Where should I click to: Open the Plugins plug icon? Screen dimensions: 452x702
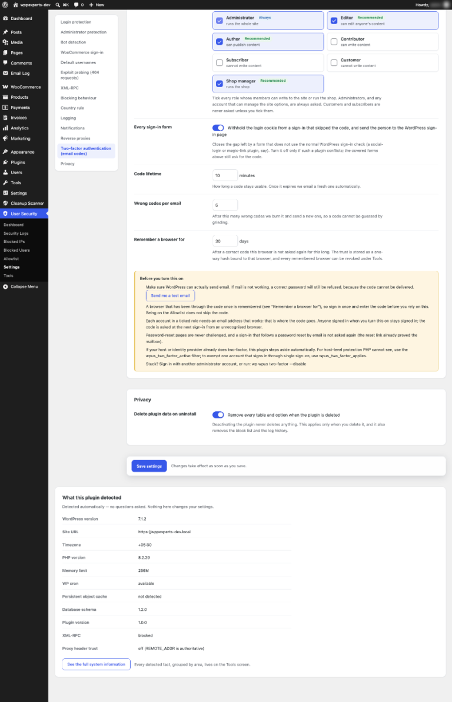point(5,162)
